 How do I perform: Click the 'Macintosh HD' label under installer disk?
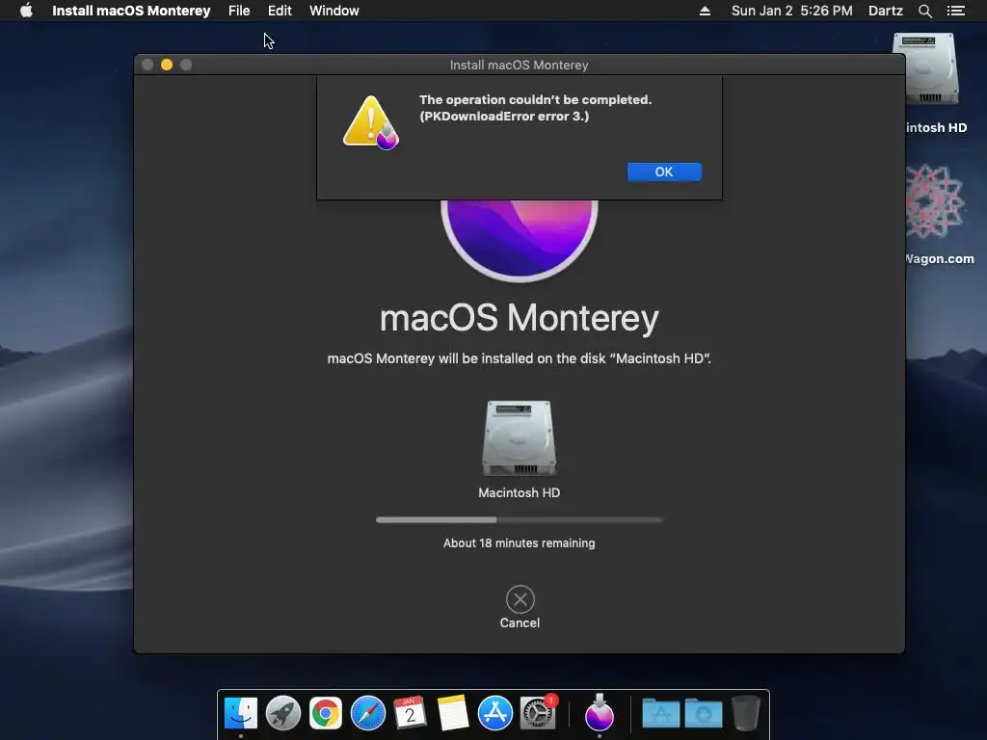pos(520,492)
